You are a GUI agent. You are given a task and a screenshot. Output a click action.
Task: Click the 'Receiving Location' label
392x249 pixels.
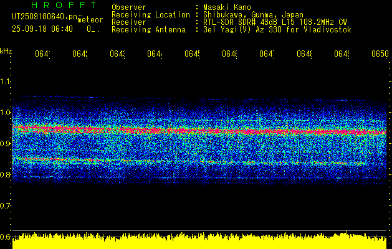[151, 14]
